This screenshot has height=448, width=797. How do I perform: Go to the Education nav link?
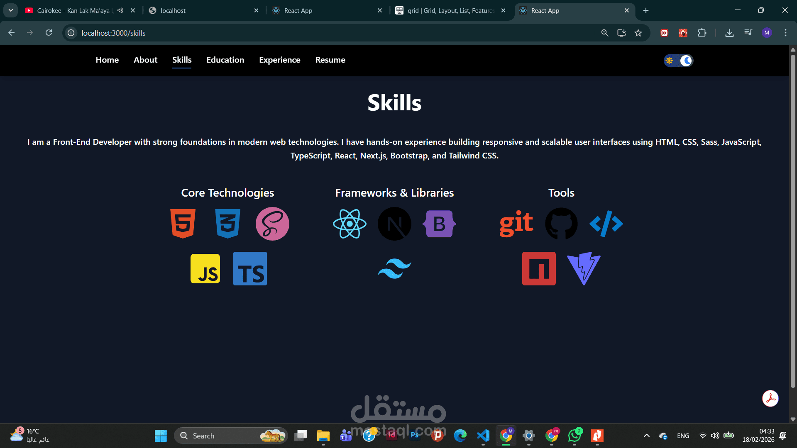(x=225, y=60)
